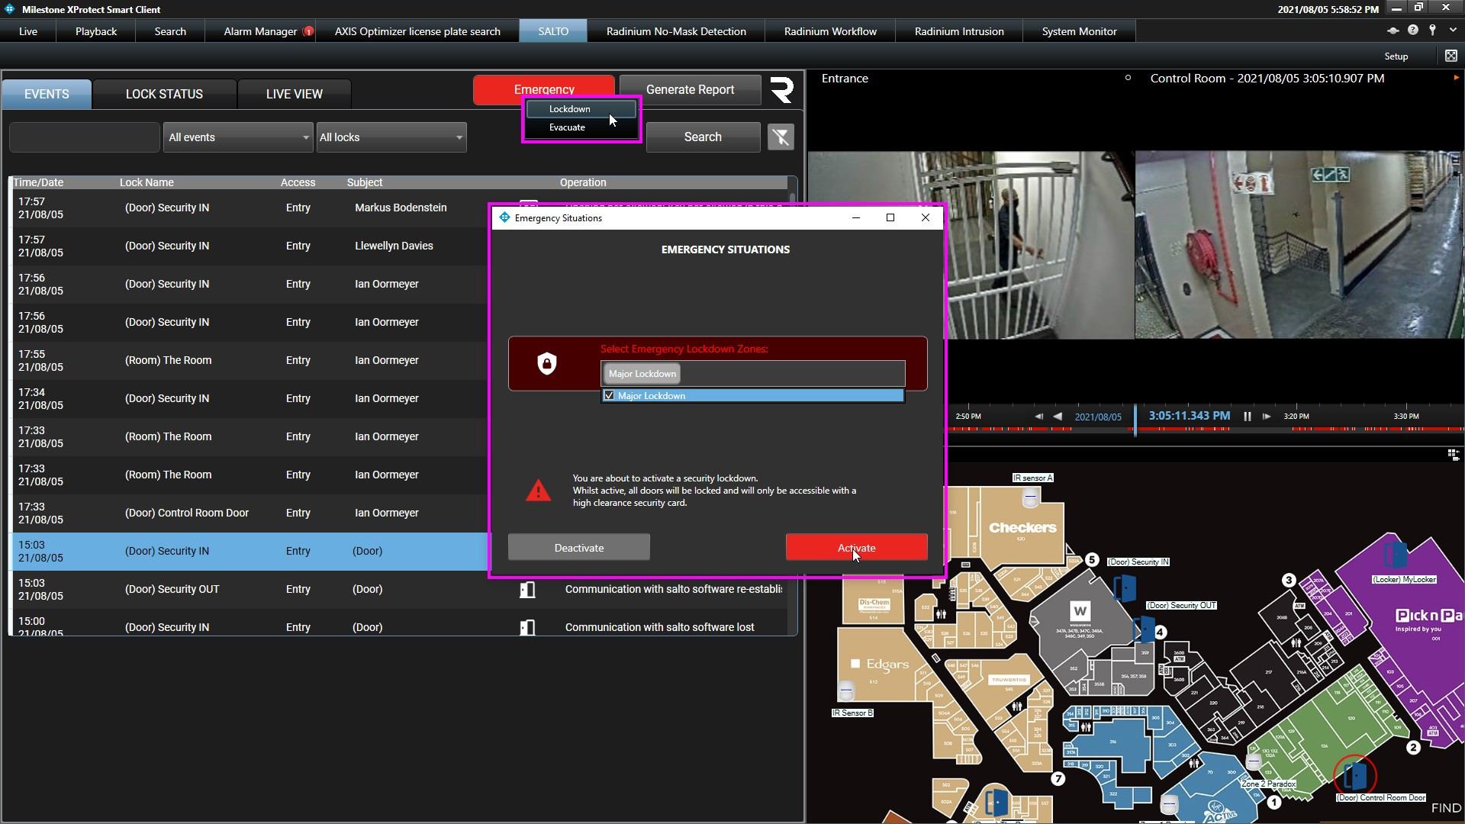Viewport: 1465px width, 824px height.
Task: Toggle the Major Lockdown checkbox
Action: (609, 395)
